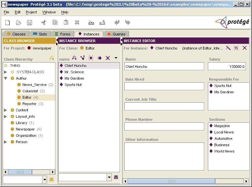The image size is (252, 187).
Task: Click Class Browser binoculars find icon
Action: pos(51,179)
